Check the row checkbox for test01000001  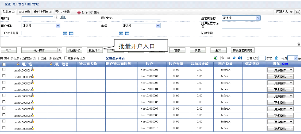(4, 69)
